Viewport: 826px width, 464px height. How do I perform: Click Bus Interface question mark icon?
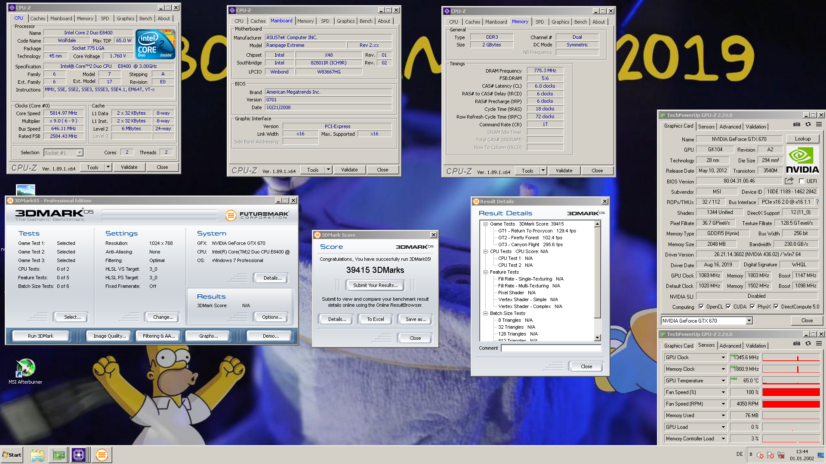point(817,202)
